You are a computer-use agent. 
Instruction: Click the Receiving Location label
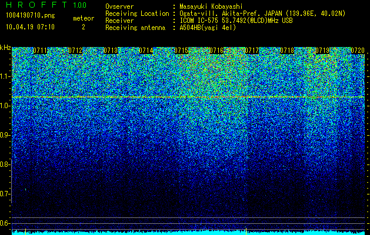(137, 14)
